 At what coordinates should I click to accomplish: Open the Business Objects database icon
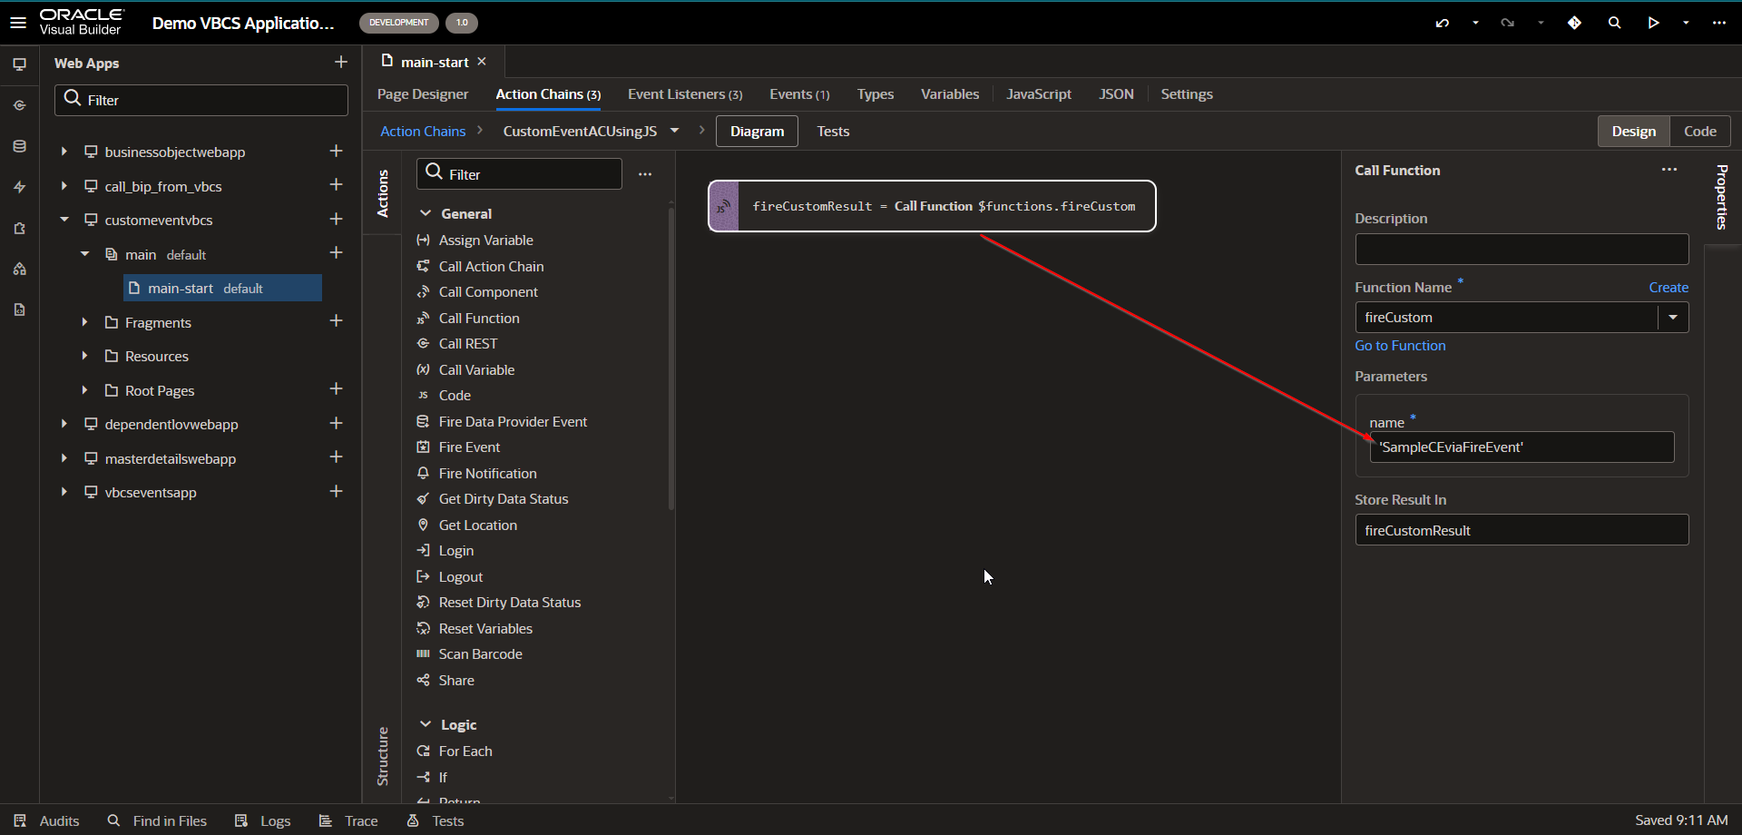[19, 146]
